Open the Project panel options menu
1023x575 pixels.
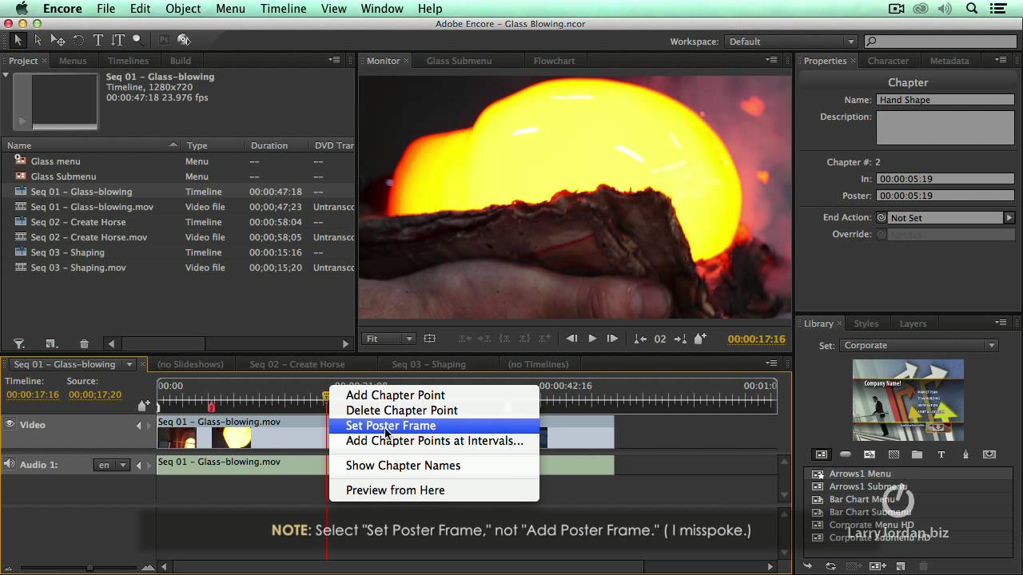pos(335,60)
